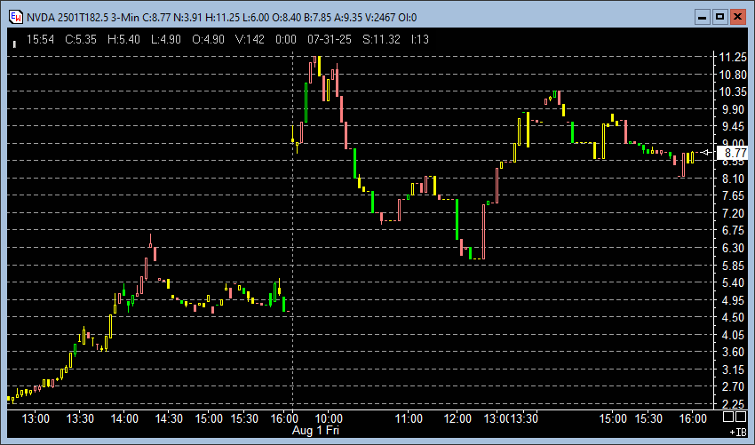
Task: Click the 3.60 price axis label
Action: pos(733,352)
